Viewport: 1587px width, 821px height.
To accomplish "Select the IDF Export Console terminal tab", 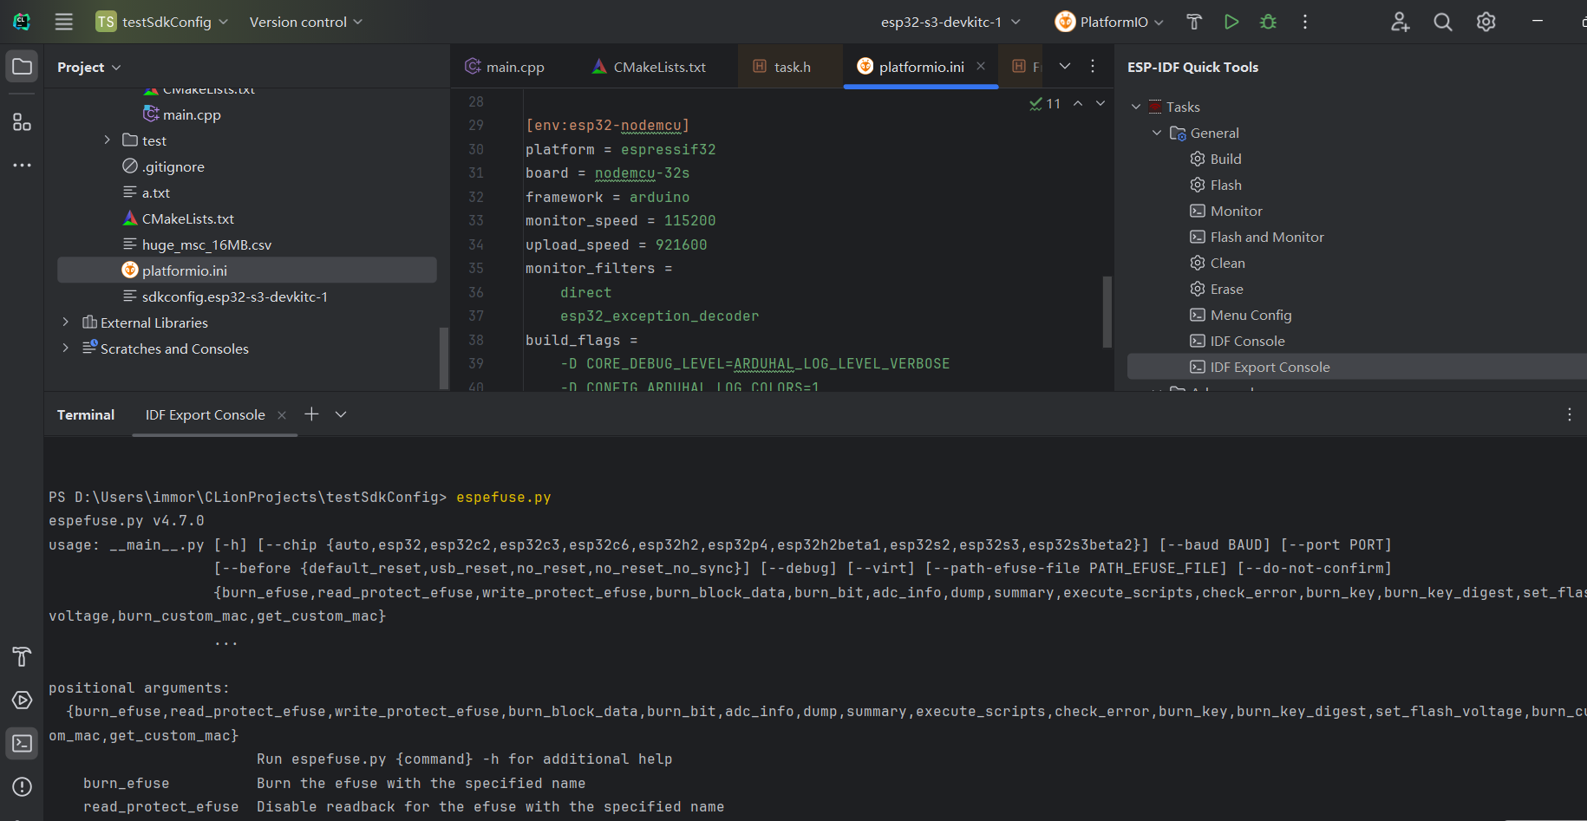I will click(x=205, y=415).
